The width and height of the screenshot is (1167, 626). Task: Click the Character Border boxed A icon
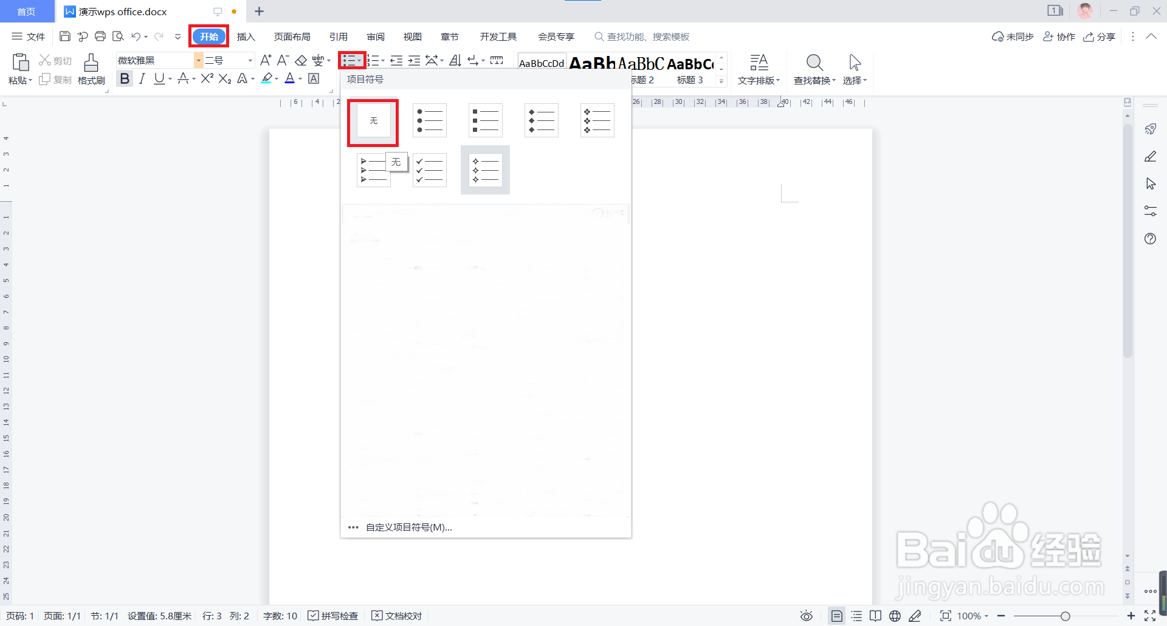click(x=314, y=78)
